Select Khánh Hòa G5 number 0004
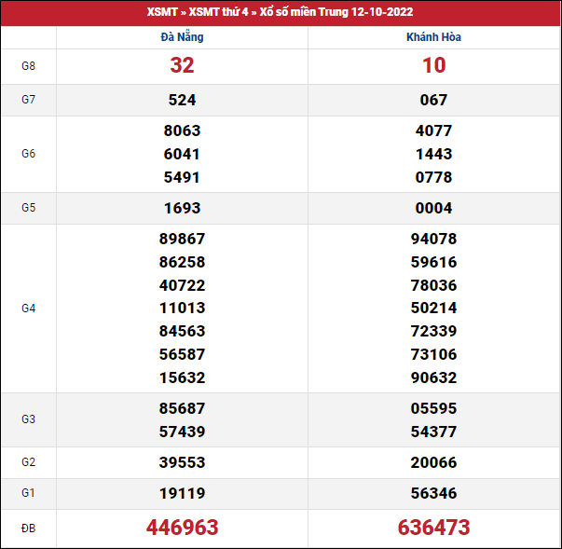Viewport: 562px width, 549px height. pos(433,208)
